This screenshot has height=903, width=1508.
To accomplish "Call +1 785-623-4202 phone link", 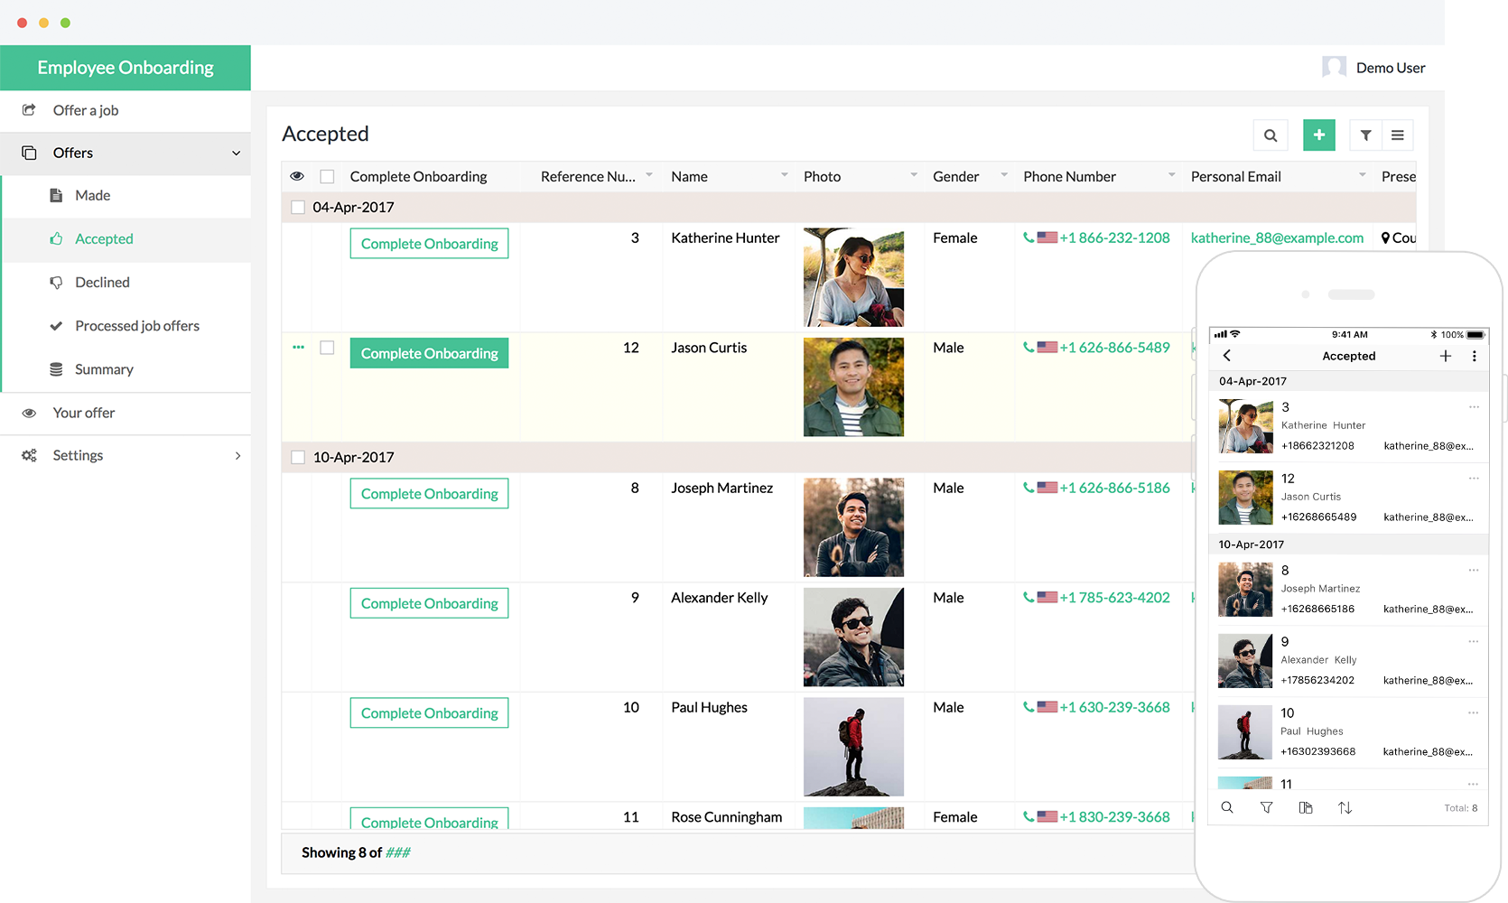I will [x=1114, y=598].
